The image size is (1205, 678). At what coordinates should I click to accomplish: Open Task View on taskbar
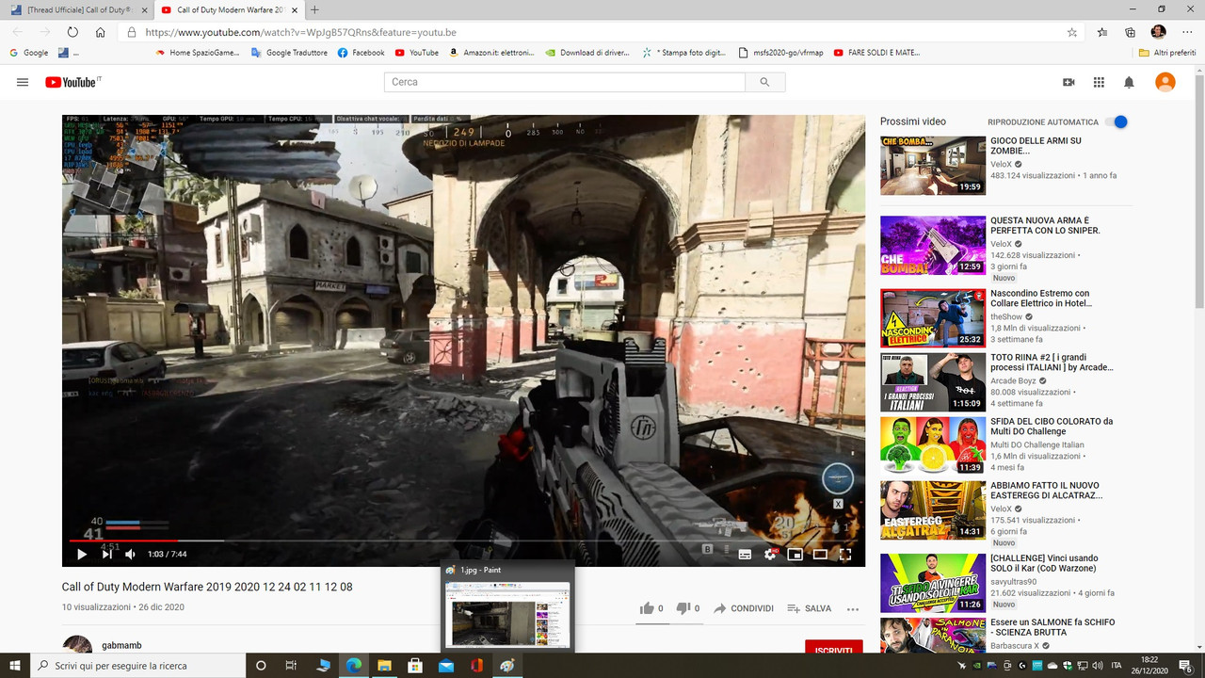pyautogui.click(x=291, y=666)
